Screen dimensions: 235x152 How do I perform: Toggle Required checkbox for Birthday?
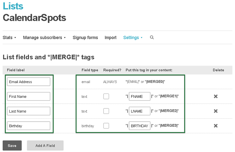click(x=106, y=126)
